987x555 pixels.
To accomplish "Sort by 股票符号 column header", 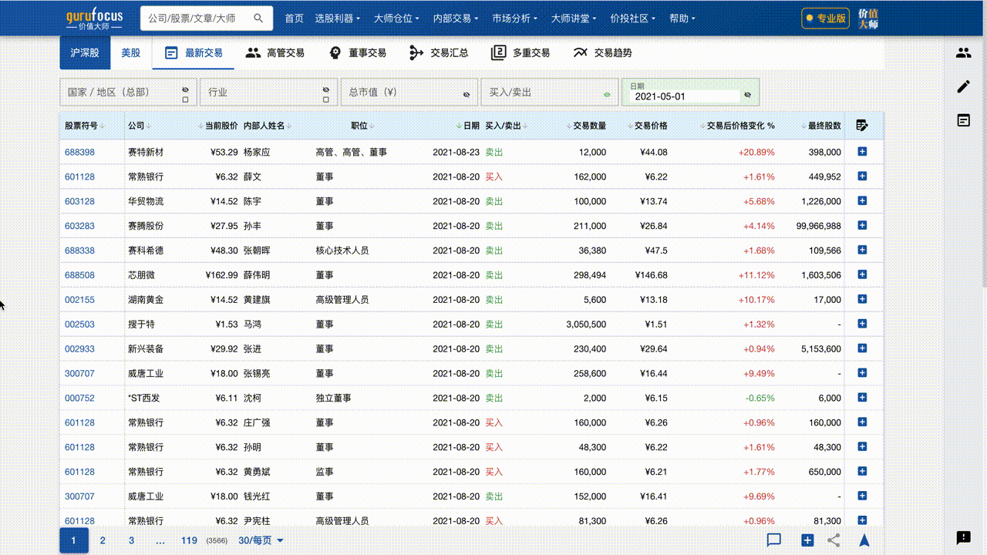I will 84,126.
